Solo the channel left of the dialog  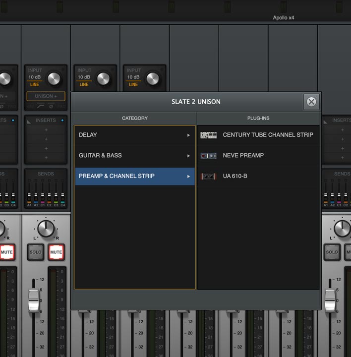pyautogui.click(x=36, y=252)
